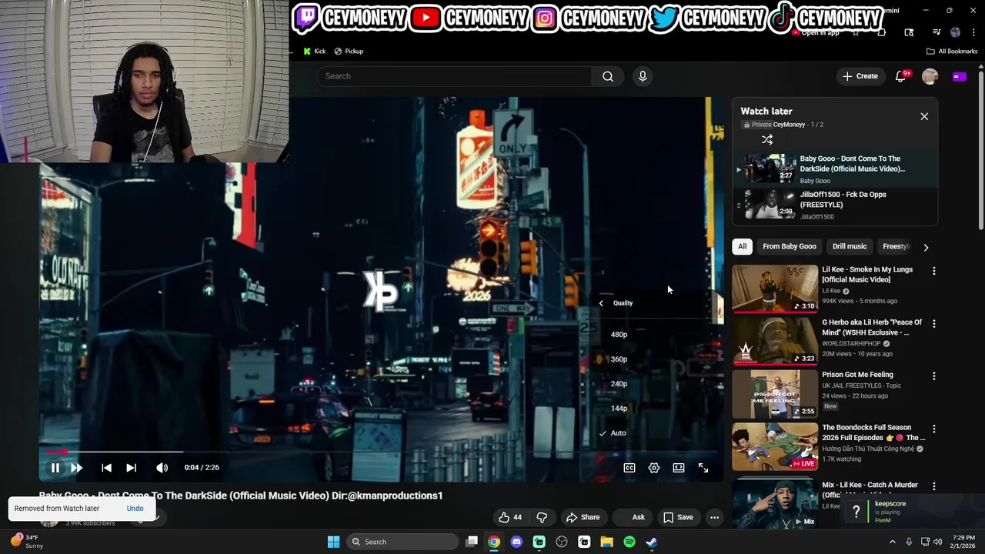
Task: Click the search magnifier button
Action: [x=608, y=76]
